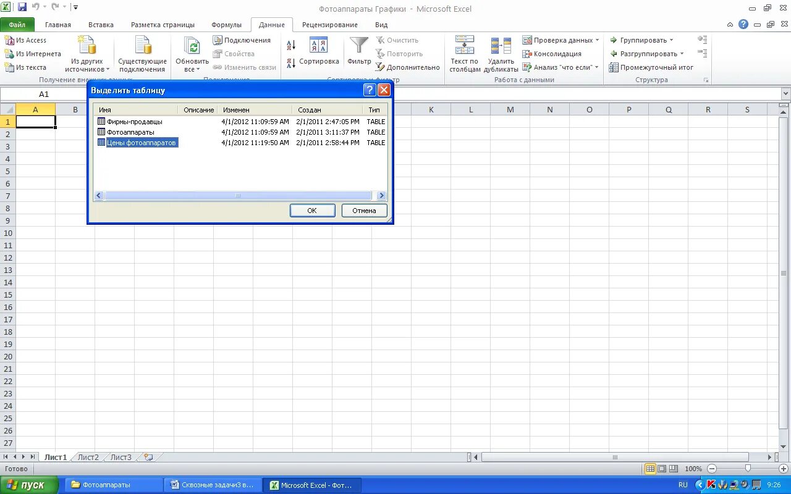
Task: Undo the last action in quick access toolbar
Action: point(37,7)
